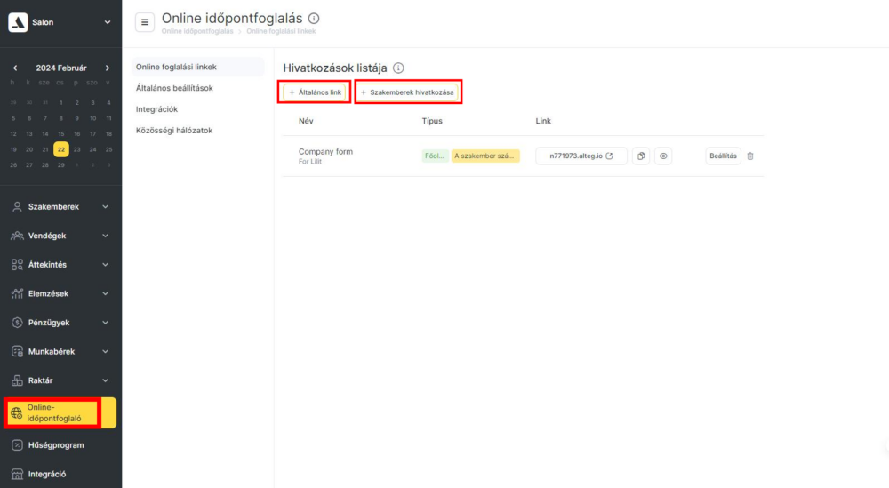The image size is (889, 488).
Task: Open the Közösségi hálózatok tab
Action: point(174,131)
